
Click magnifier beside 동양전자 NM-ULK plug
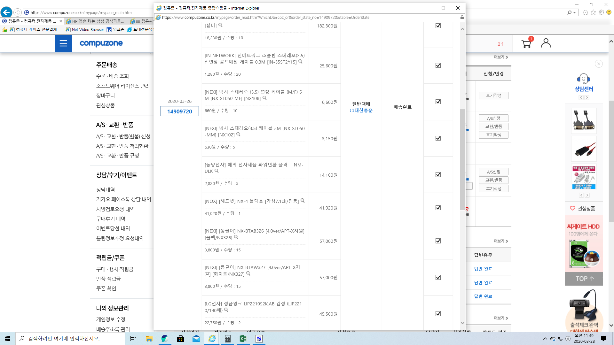tap(216, 171)
